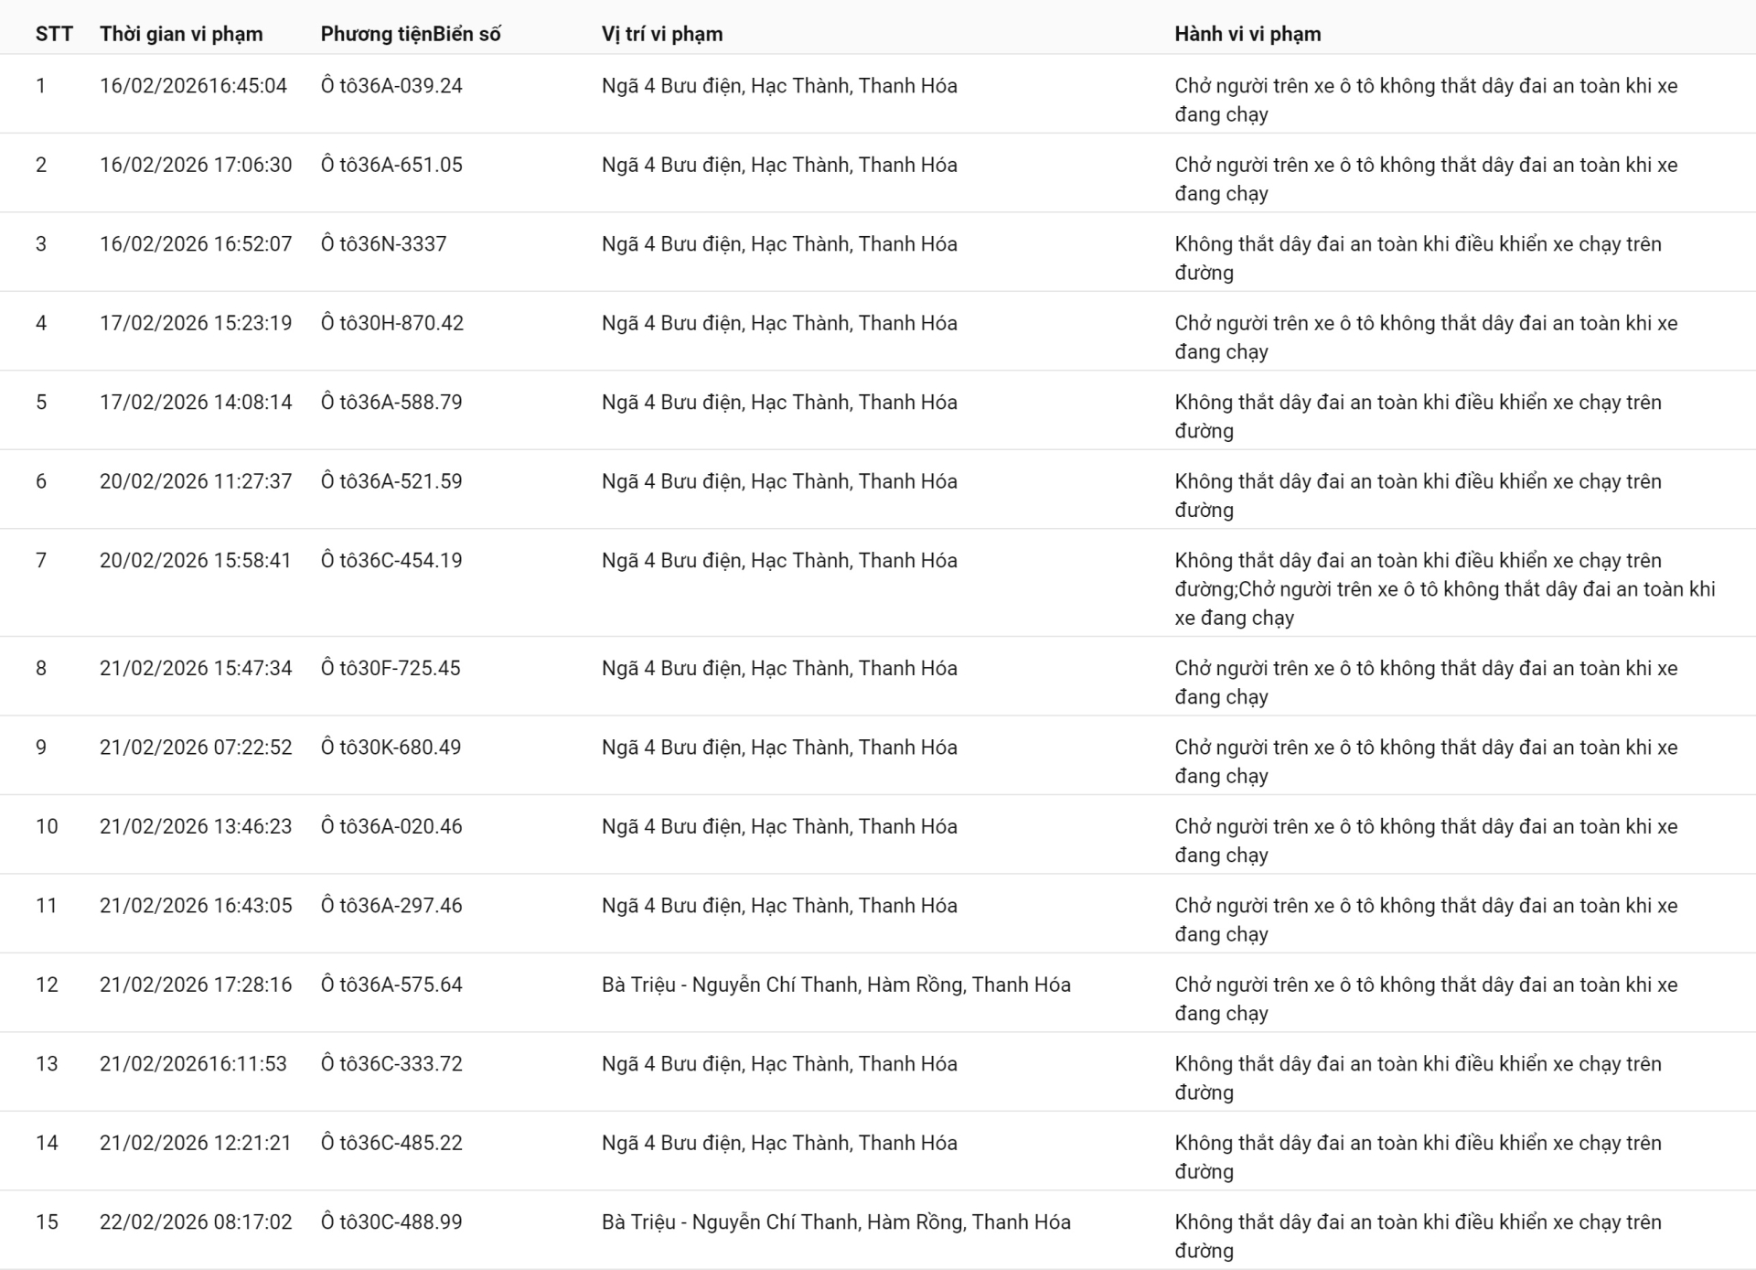The height and width of the screenshot is (1270, 1756).
Task: Click the 'Vị trí vi phạm' header
Action: point(662,34)
